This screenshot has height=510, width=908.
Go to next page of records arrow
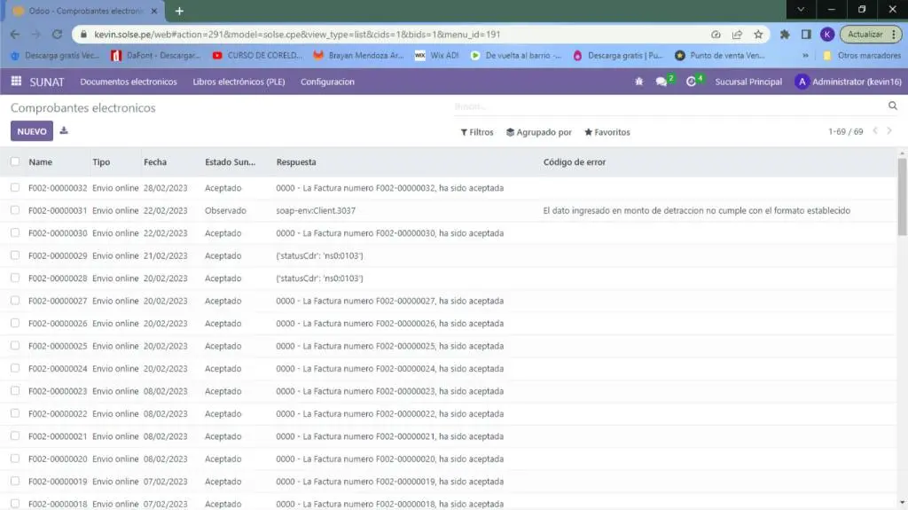click(889, 131)
